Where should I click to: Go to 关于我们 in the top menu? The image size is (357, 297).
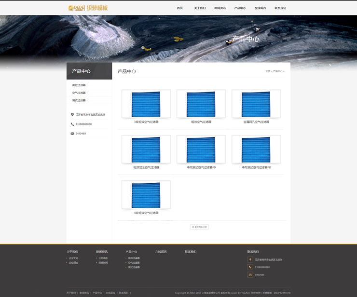(x=200, y=8)
